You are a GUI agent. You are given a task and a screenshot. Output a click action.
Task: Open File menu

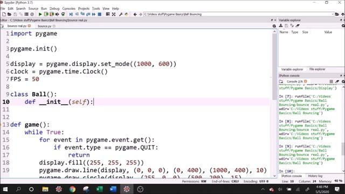coord(2,9)
